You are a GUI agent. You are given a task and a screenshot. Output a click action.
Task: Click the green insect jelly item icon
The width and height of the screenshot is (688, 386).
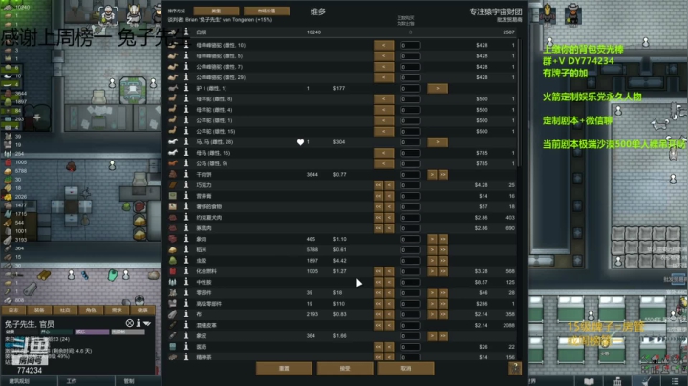173,261
